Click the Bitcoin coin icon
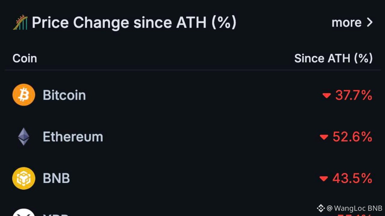This screenshot has height=216, width=385. 24,95
